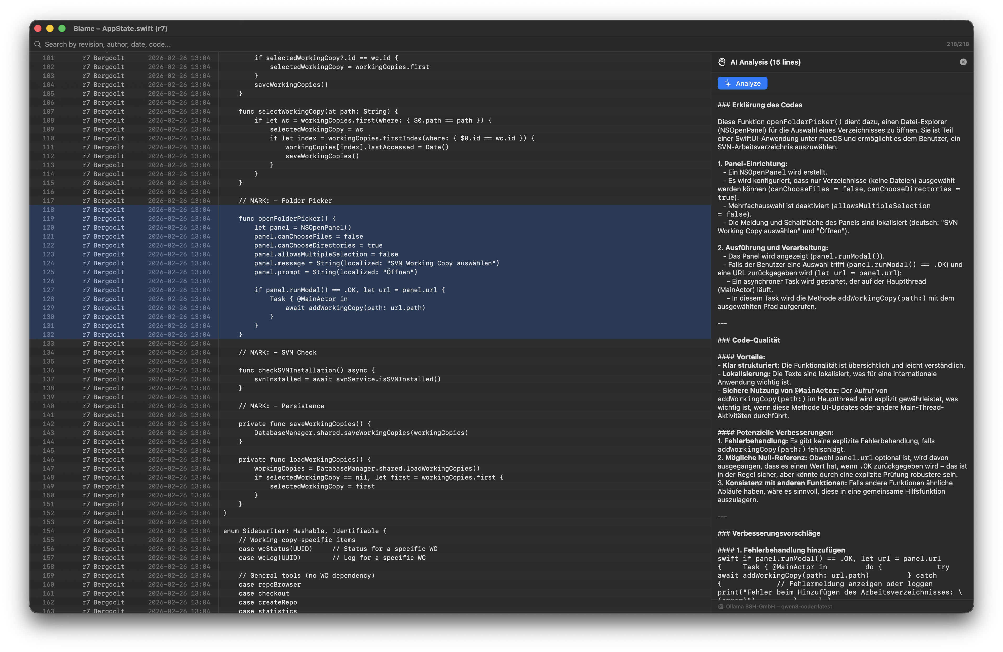Minimize window with yellow button
The height and width of the screenshot is (652, 1003).
point(50,28)
